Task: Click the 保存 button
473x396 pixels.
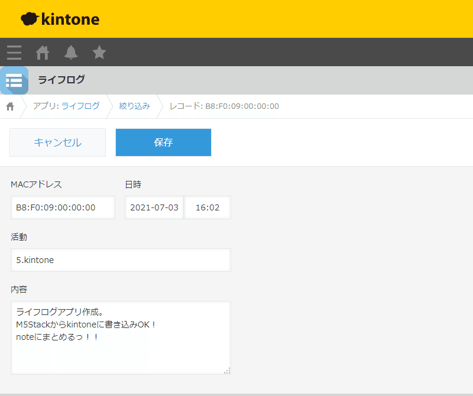Action: pos(163,142)
